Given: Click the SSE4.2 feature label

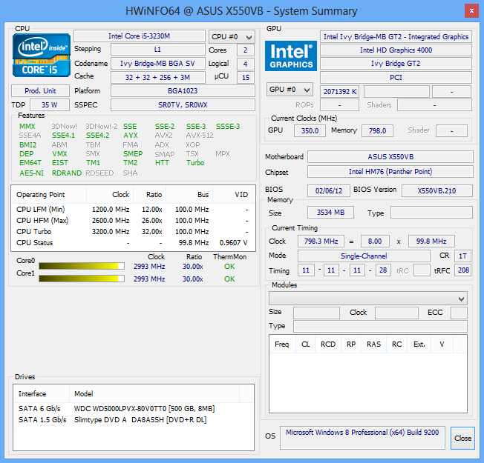Looking at the screenshot, I should 97,136.
